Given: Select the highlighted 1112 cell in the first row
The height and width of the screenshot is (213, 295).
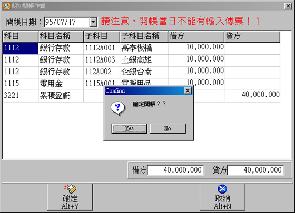Looking at the screenshot, I should [x=21, y=48].
